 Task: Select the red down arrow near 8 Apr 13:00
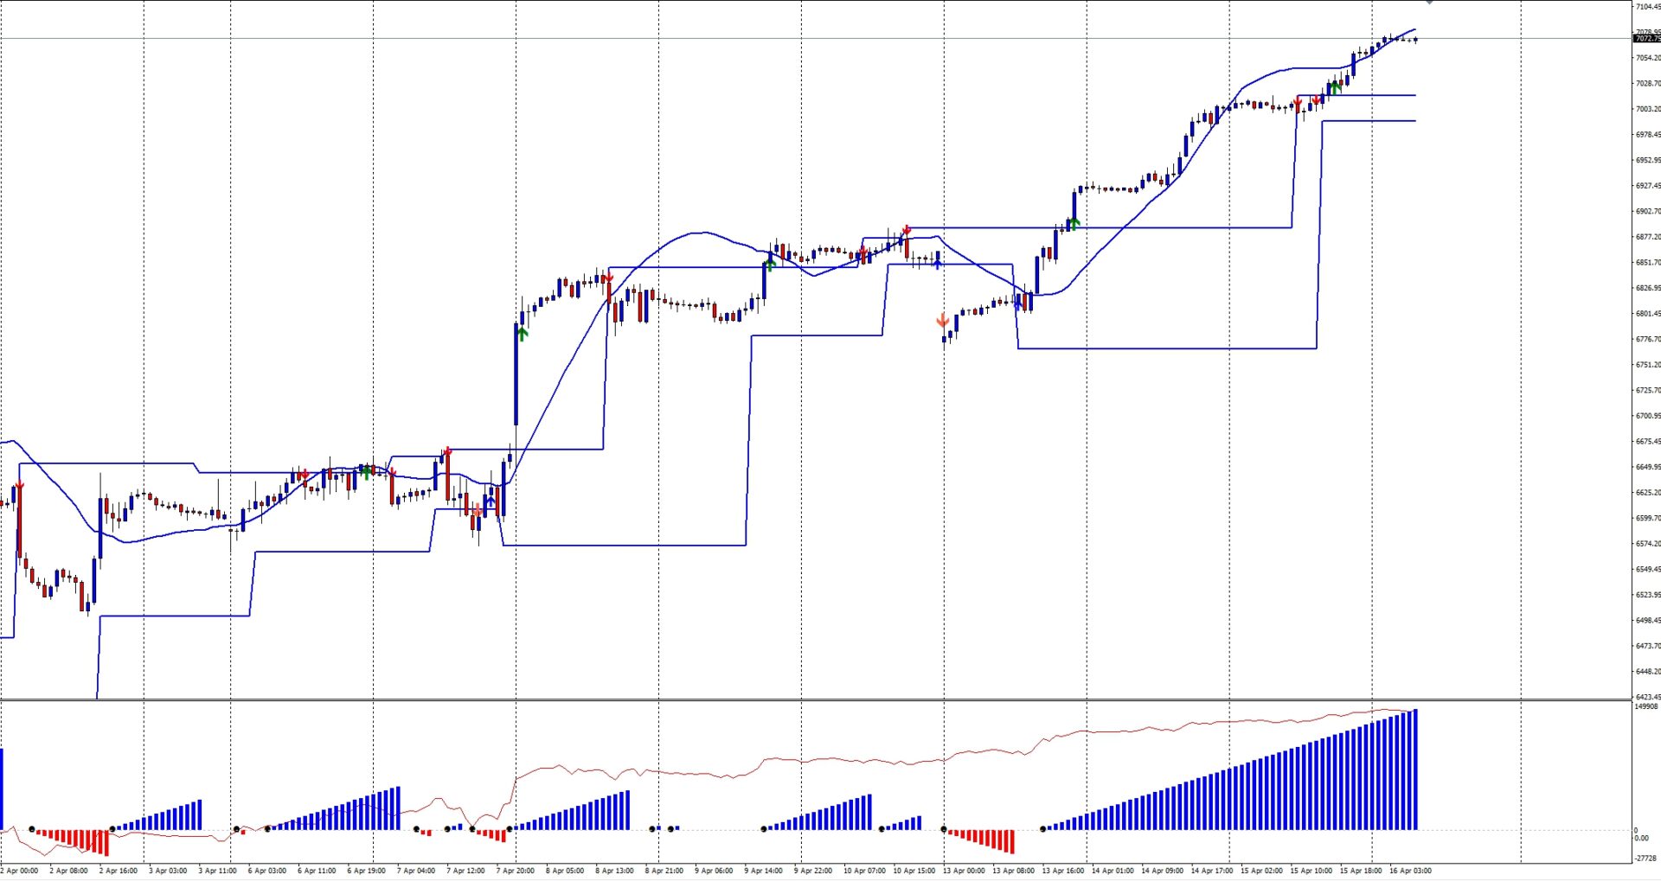coord(609,278)
